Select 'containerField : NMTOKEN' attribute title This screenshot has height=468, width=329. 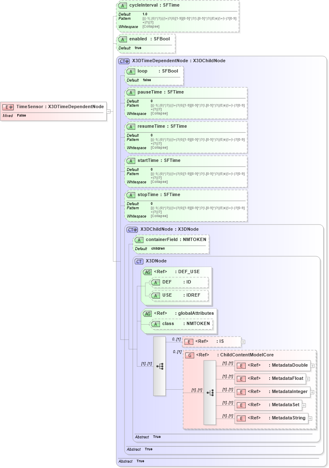pos(176,239)
